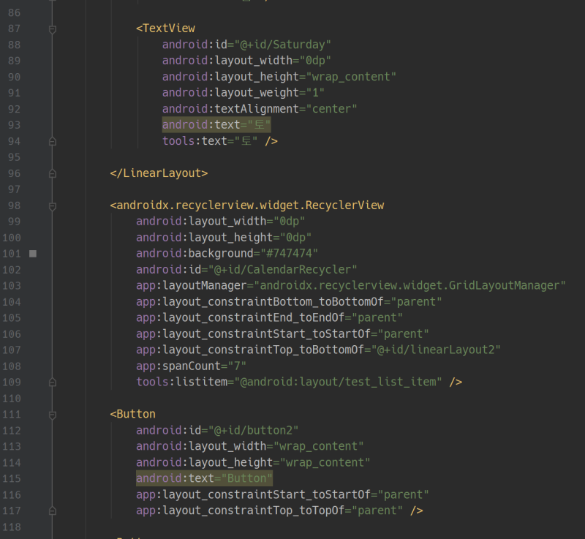
Task: Click layout_height="wrap_content" on line 90
Action: 305,77
